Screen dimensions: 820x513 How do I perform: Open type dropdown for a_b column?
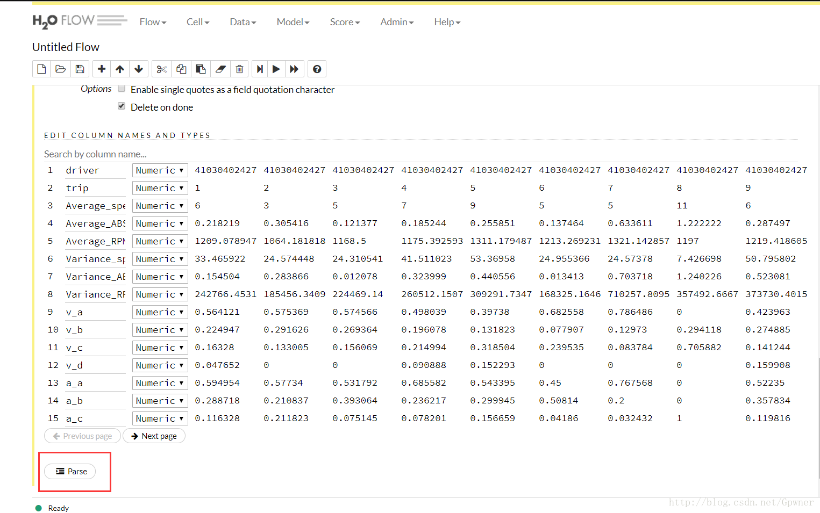tap(160, 401)
